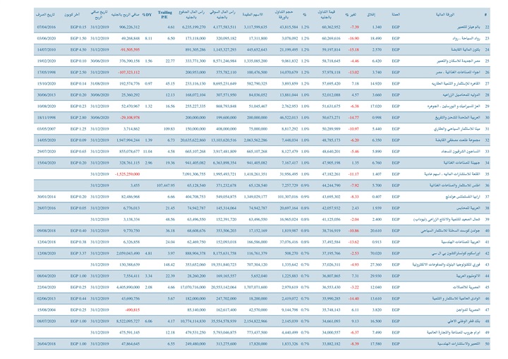Click the date '15/08/2004'
The height and width of the screenshot is (359, 508).
pyautogui.click(x=47, y=311)
